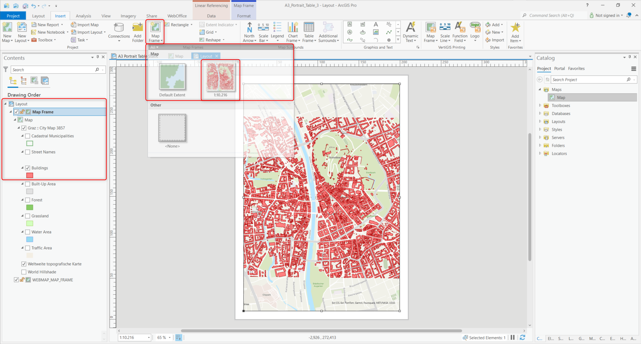This screenshot has height=344, width=641.
Task: Add a Scale Bar to the layout
Action: (x=263, y=32)
